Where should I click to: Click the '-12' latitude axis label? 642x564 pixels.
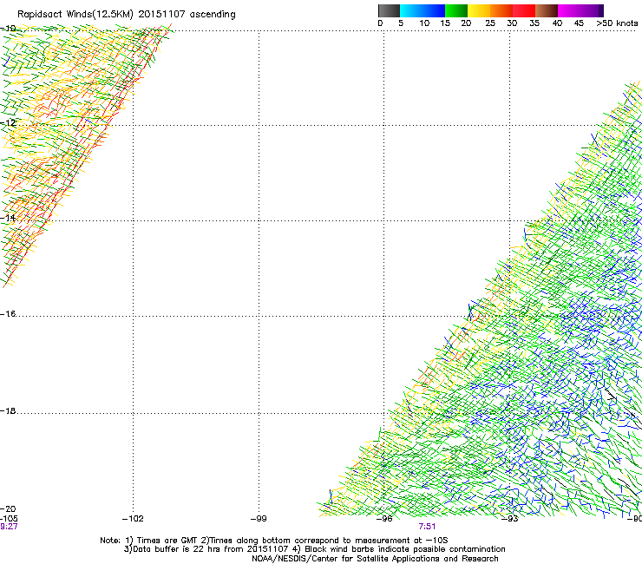8,123
